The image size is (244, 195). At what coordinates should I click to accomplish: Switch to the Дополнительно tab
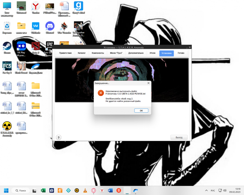point(136,53)
